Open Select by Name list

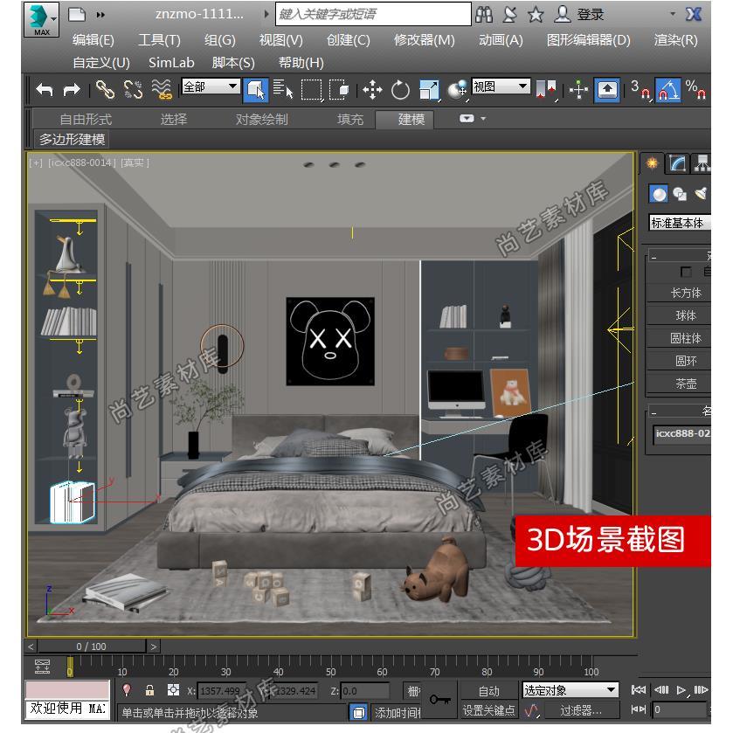point(283,89)
